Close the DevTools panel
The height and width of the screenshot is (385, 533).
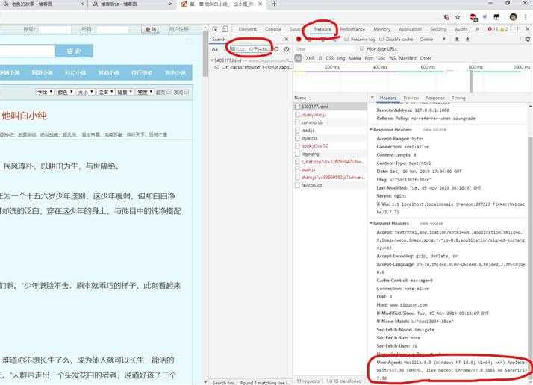coord(528,29)
